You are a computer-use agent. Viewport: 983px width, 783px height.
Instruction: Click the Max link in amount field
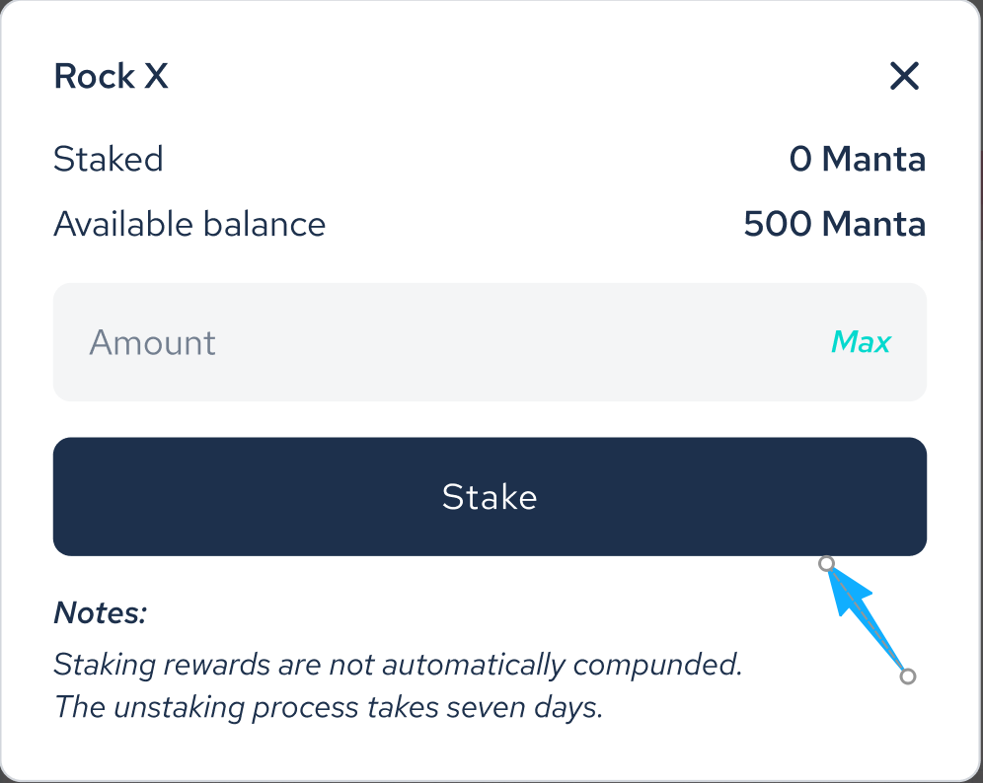[x=861, y=342]
